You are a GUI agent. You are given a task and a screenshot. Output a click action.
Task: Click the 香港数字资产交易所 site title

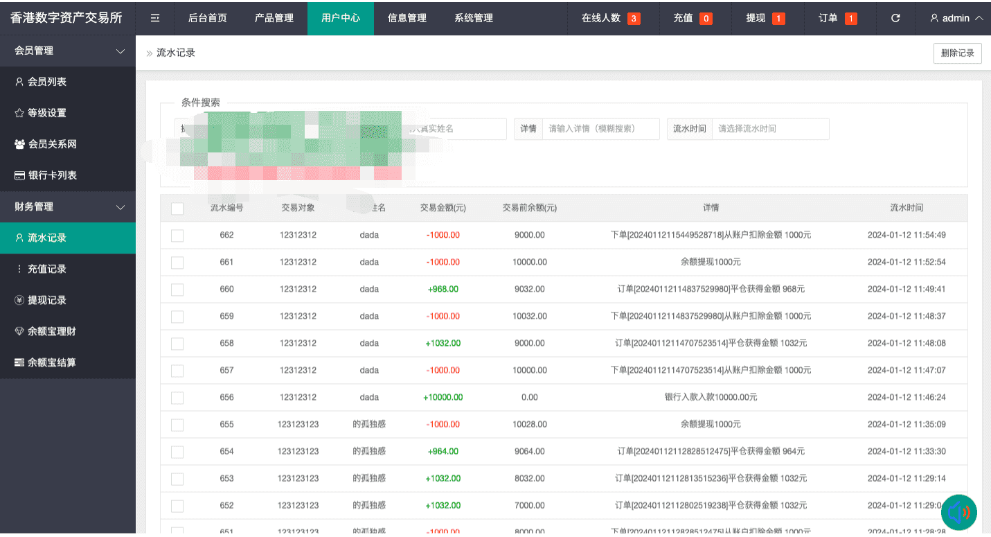tap(66, 18)
